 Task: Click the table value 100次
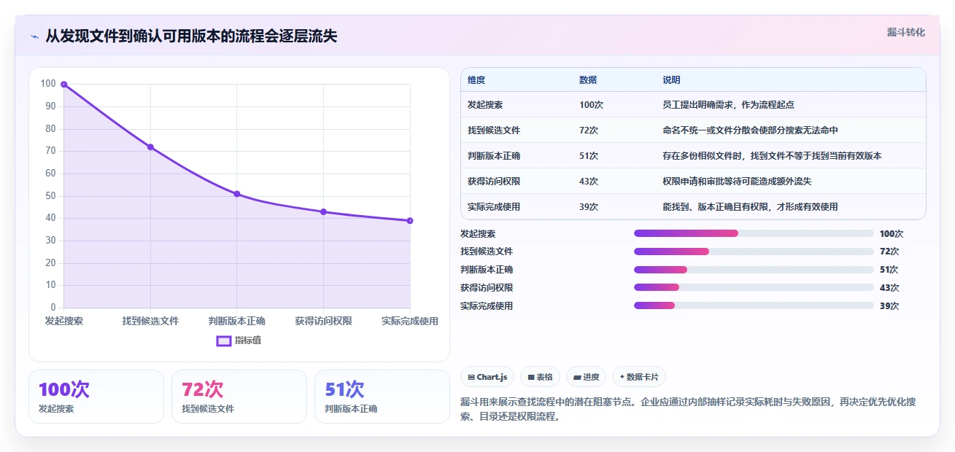pos(591,105)
